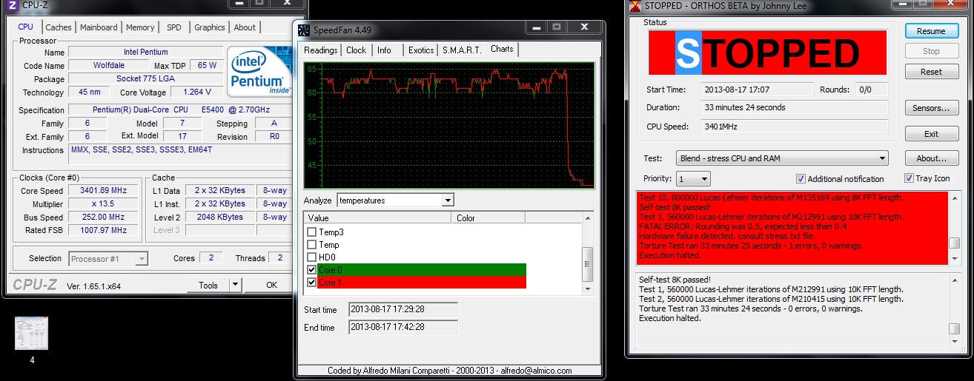Expand the Tools dropdown arrow in CPU-Z
974x381 pixels.
click(235, 285)
